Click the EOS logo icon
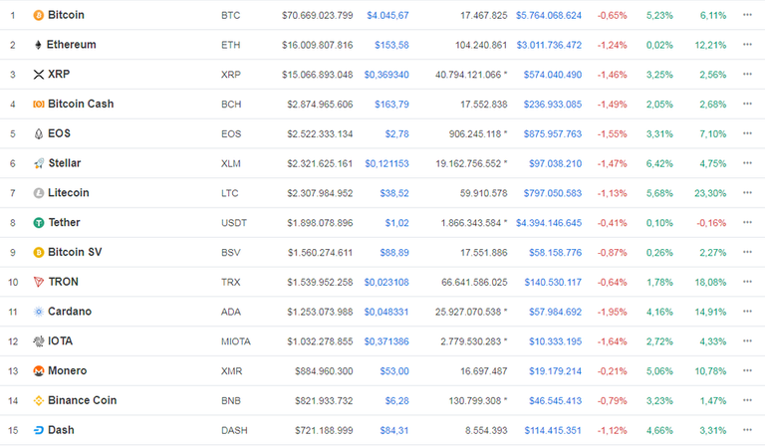The width and height of the screenshot is (765, 447). 39,134
